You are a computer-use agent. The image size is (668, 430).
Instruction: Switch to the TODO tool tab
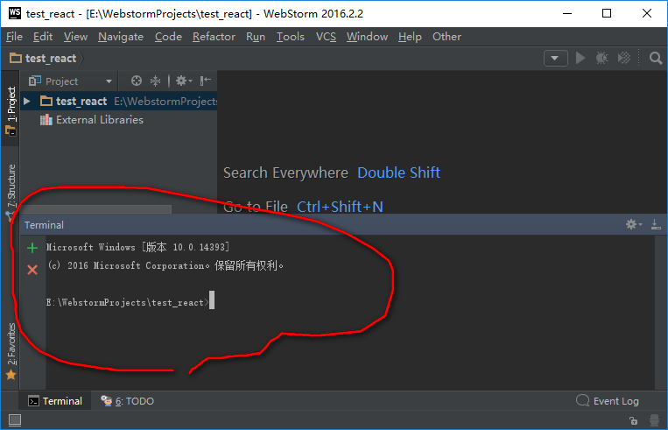[128, 401]
